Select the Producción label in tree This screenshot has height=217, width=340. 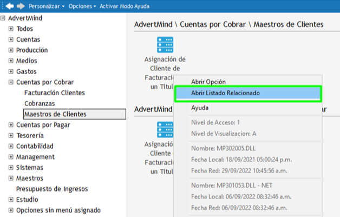pos(32,50)
